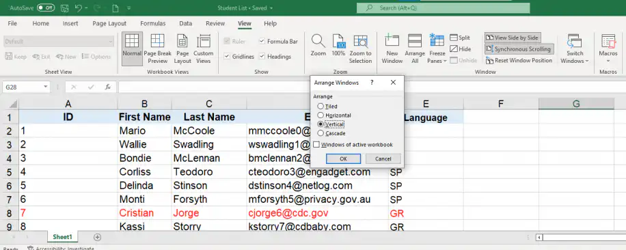The height and width of the screenshot is (250, 626).
Task: Click in the Search box
Action: click(443, 8)
